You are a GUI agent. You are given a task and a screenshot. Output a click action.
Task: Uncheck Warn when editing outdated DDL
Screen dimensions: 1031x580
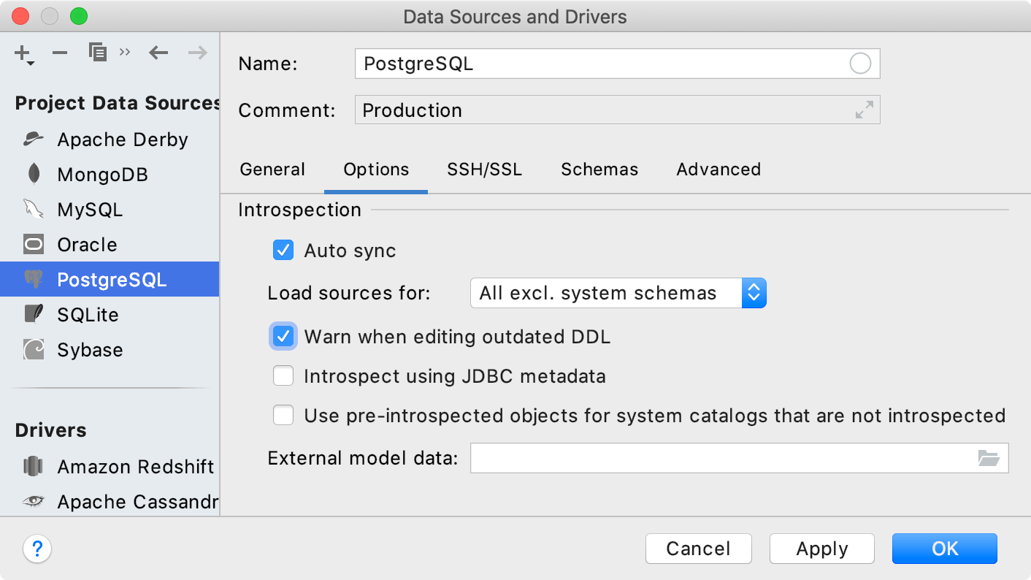coord(283,336)
